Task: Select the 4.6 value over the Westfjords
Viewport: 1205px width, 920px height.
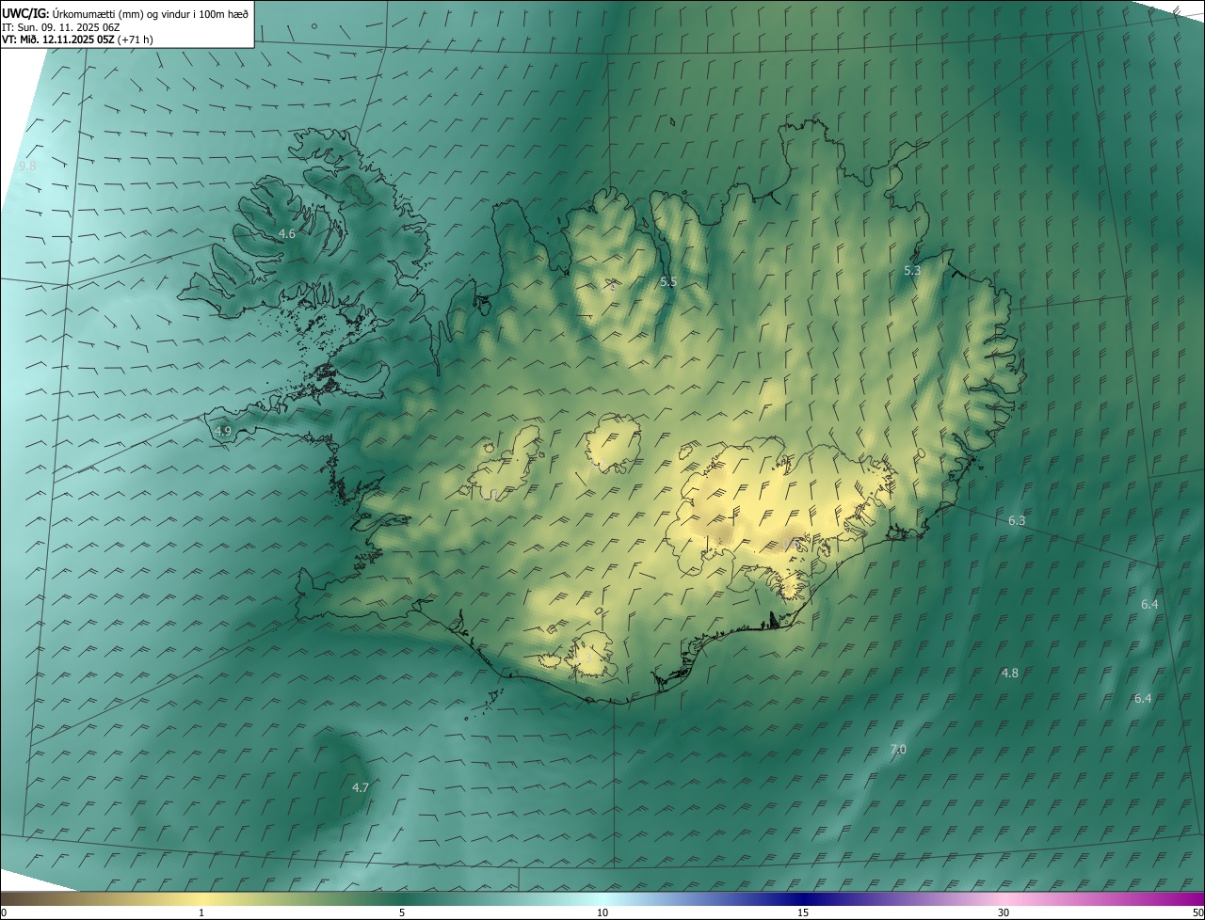Action: pyautogui.click(x=287, y=233)
